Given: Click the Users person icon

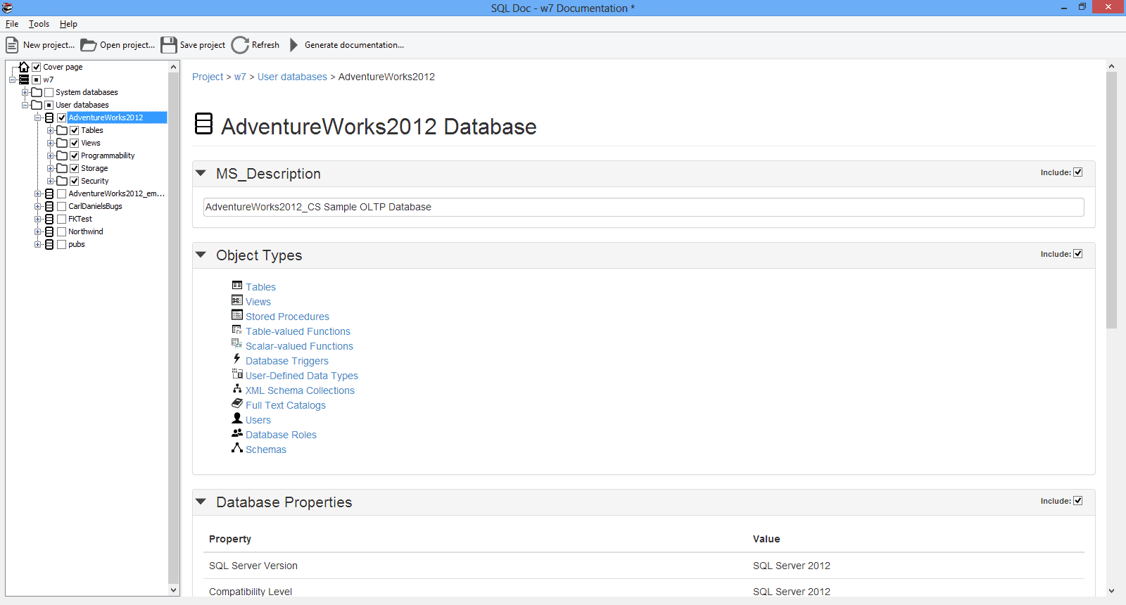Looking at the screenshot, I should [237, 418].
